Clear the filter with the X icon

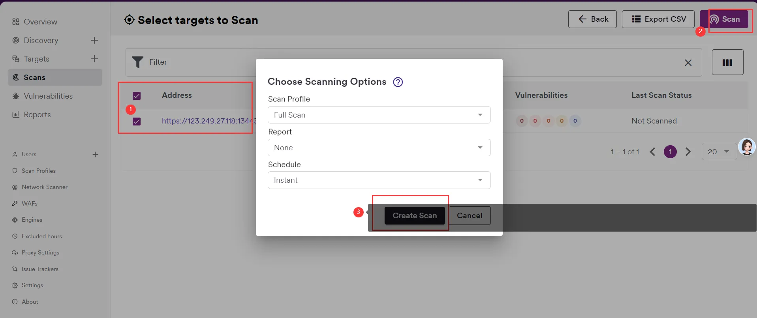(688, 63)
